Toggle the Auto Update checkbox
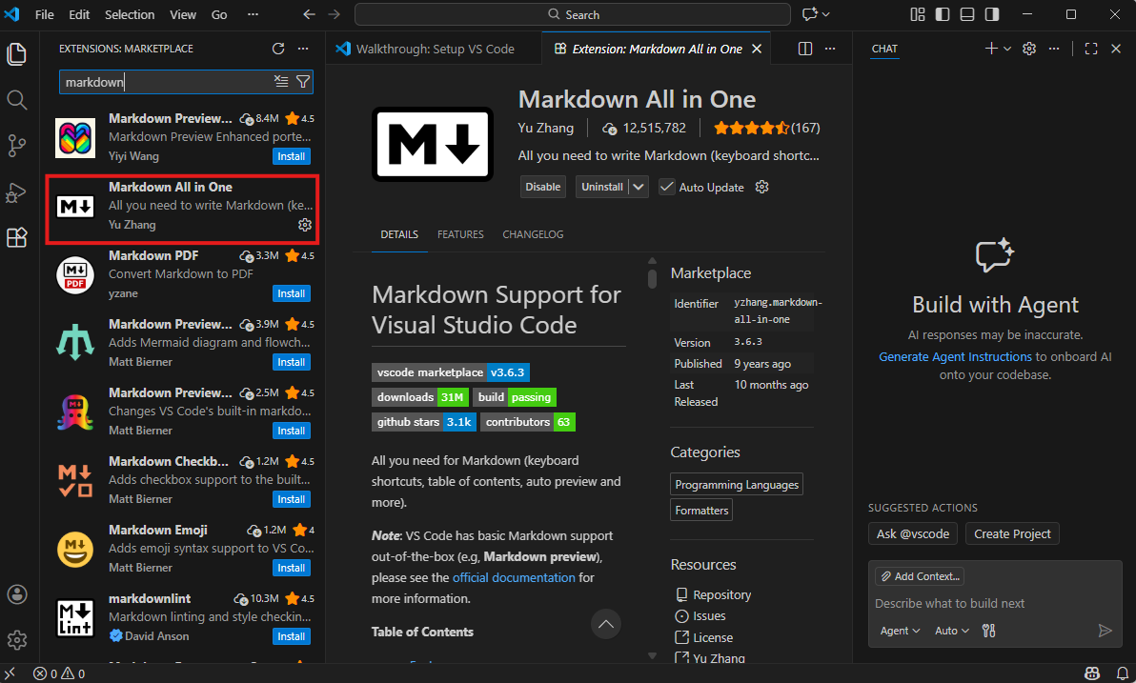The height and width of the screenshot is (683, 1136). pyautogui.click(x=666, y=187)
